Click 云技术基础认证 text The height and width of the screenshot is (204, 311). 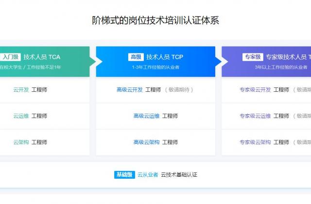[179, 175]
